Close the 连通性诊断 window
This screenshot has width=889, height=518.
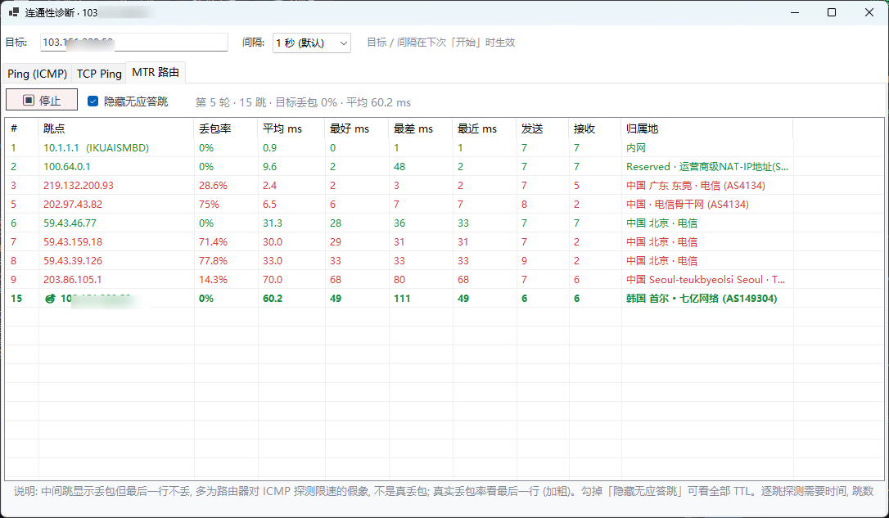pos(869,12)
